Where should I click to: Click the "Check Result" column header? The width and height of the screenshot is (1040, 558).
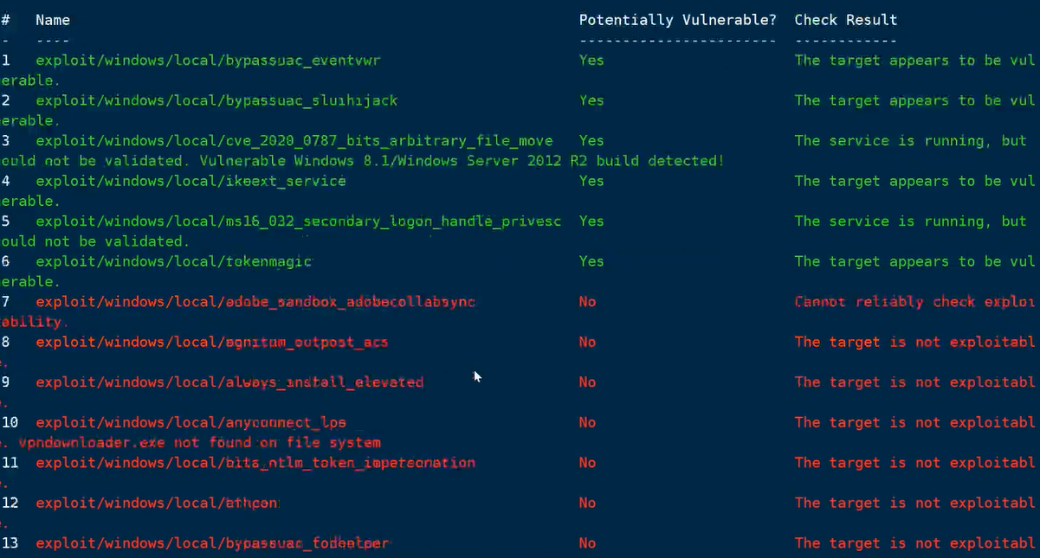[x=845, y=20]
